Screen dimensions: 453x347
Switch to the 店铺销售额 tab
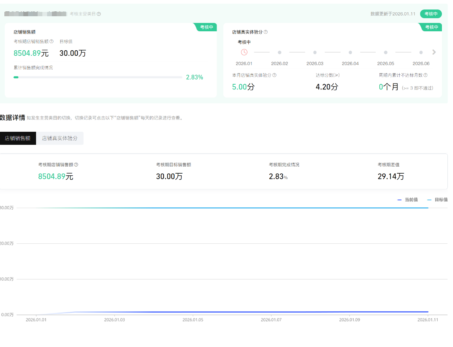click(x=18, y=138)
